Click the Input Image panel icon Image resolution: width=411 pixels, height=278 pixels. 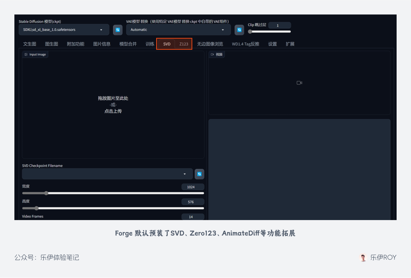(26, 54)
